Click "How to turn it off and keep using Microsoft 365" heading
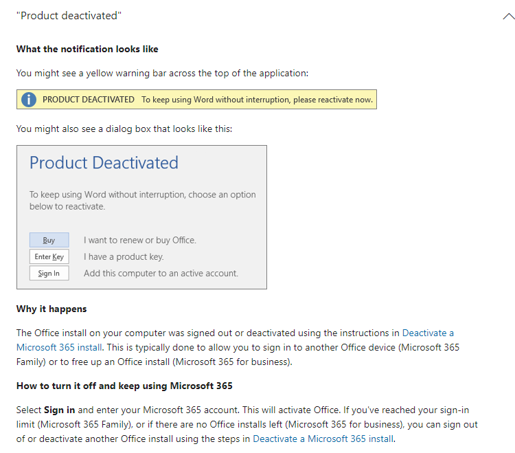The image size is (515, 453). click(124, 386)
